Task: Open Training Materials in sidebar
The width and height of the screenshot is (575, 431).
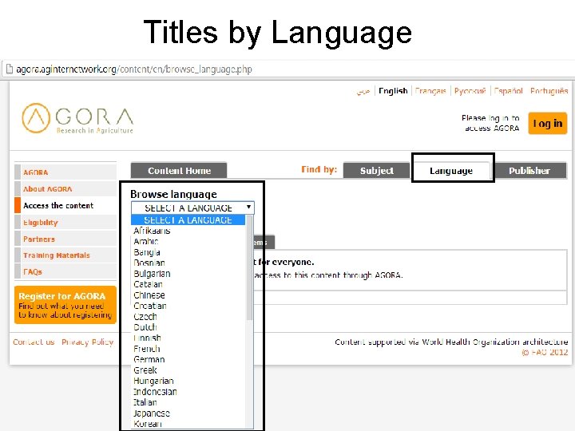Action: [x=65, y=255]
